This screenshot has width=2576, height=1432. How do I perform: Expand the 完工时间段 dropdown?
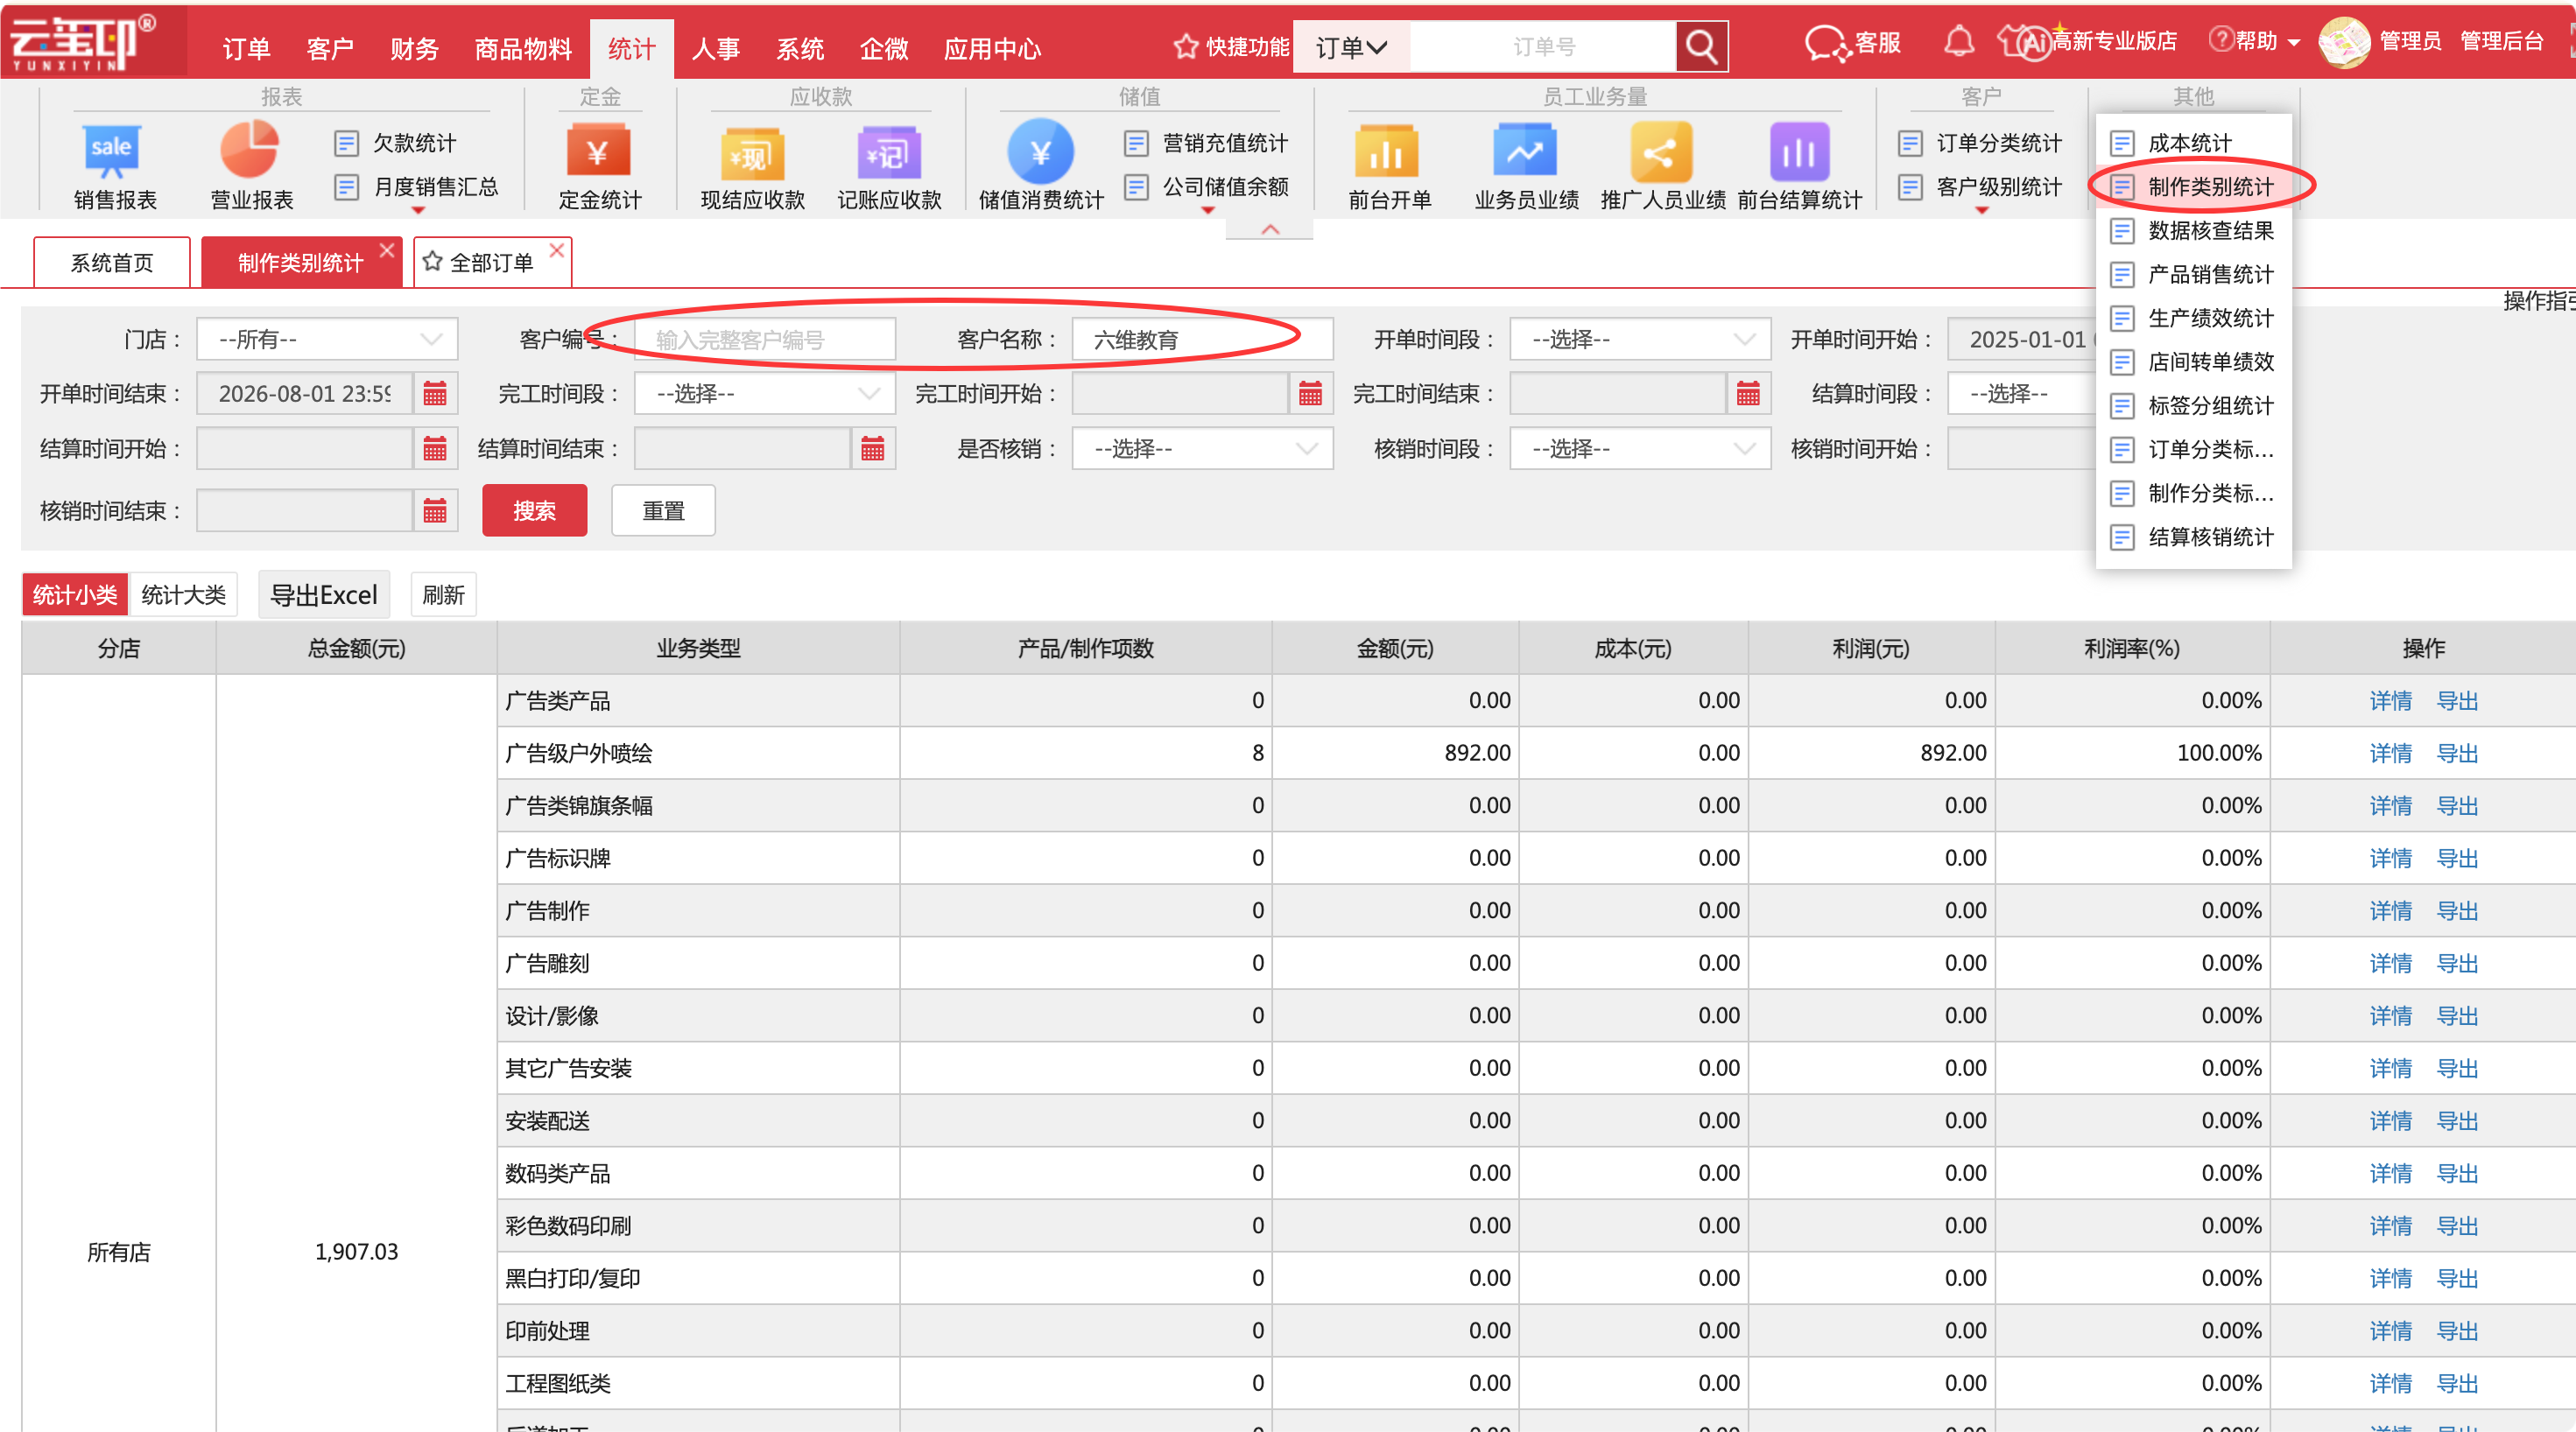click(x=765, y=393)
